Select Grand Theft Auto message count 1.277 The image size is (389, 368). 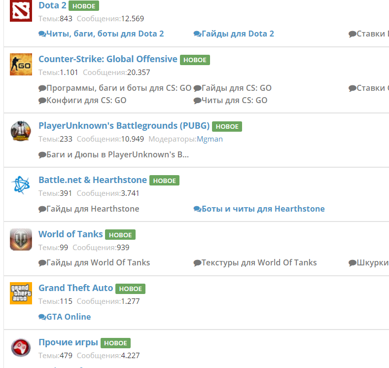[130, 301]
